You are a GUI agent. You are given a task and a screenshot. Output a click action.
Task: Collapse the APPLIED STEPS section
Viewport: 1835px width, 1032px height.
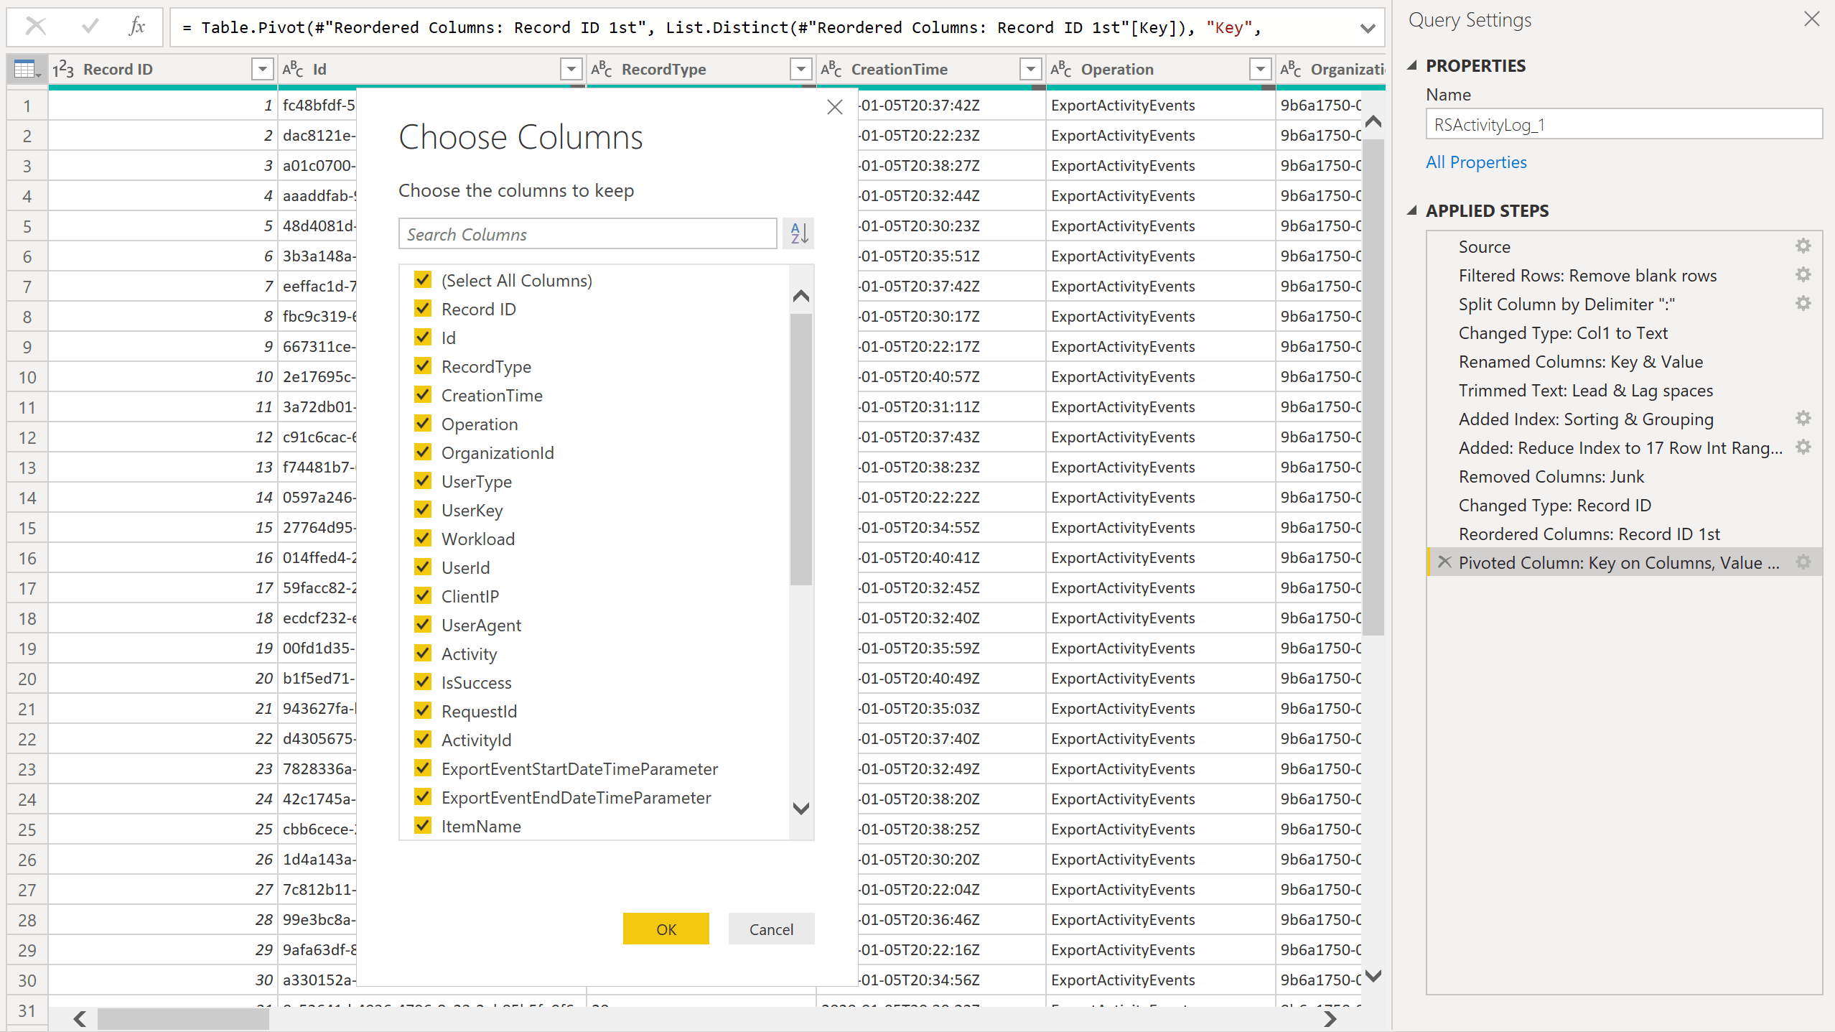[1412, 210]
